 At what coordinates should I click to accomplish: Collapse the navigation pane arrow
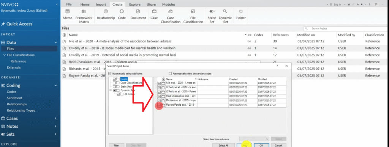click(x=57, y=5)
